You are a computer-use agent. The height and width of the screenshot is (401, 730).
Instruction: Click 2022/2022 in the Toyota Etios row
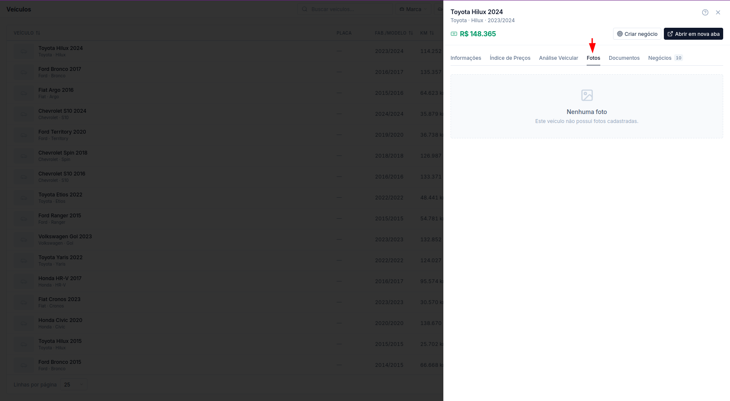click(x=389, y=198)
